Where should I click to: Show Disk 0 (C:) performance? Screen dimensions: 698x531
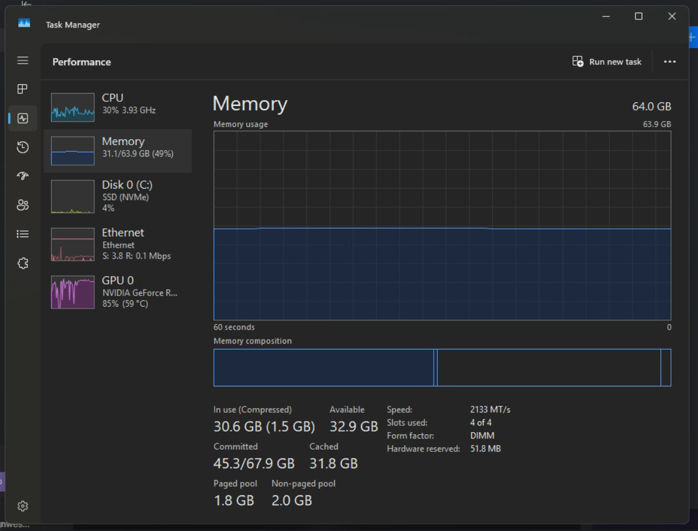point(118,196)
